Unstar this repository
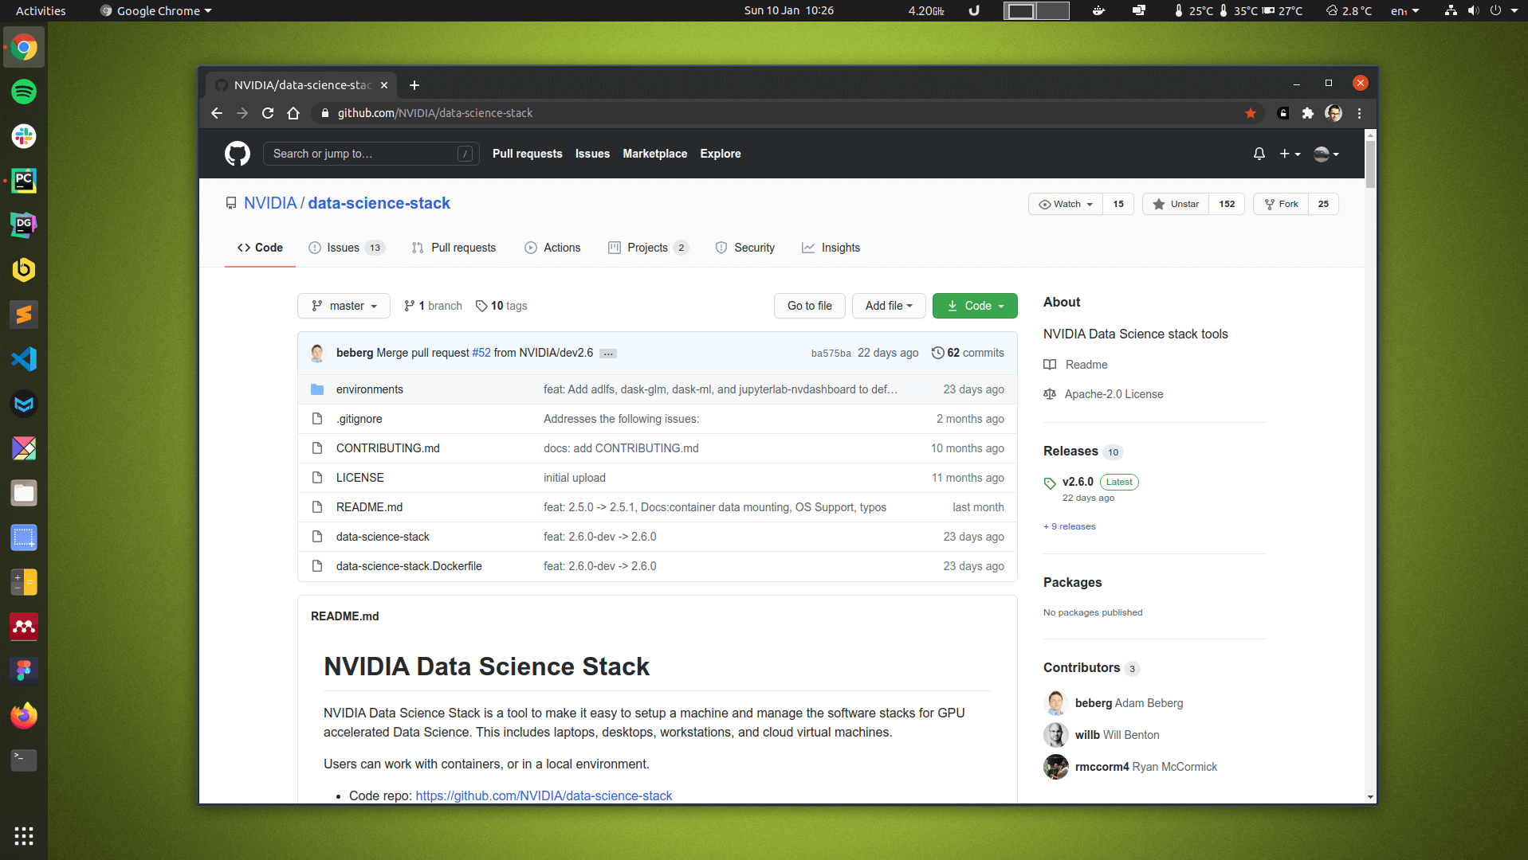 point(1176,204)
